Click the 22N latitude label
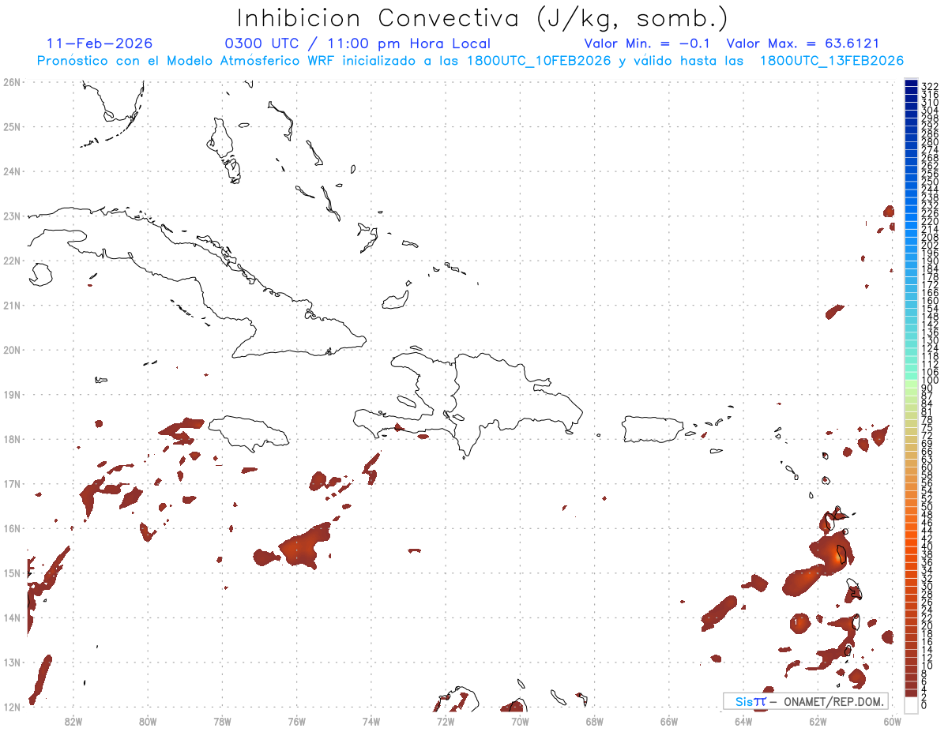948x732 pixels. 11,261
